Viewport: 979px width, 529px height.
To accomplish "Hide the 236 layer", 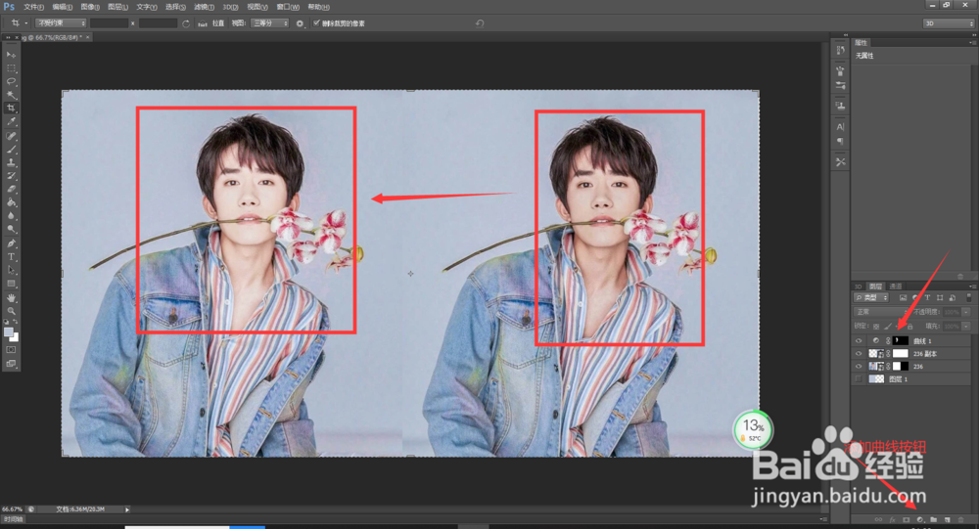I will (x=859, y=366).
